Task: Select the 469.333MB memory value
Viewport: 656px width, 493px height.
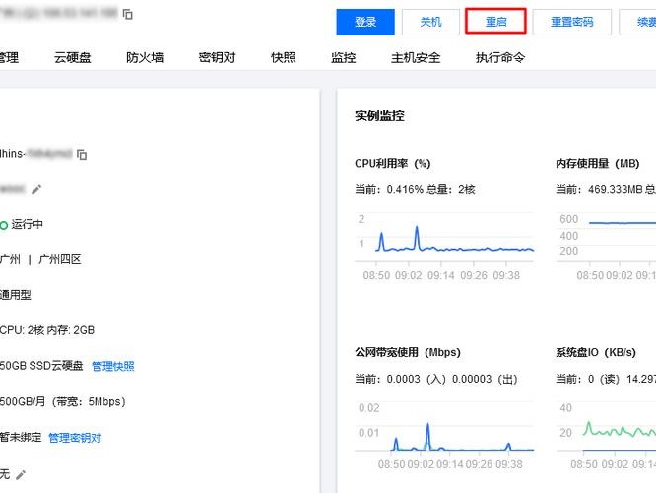Action: [615, 189]
